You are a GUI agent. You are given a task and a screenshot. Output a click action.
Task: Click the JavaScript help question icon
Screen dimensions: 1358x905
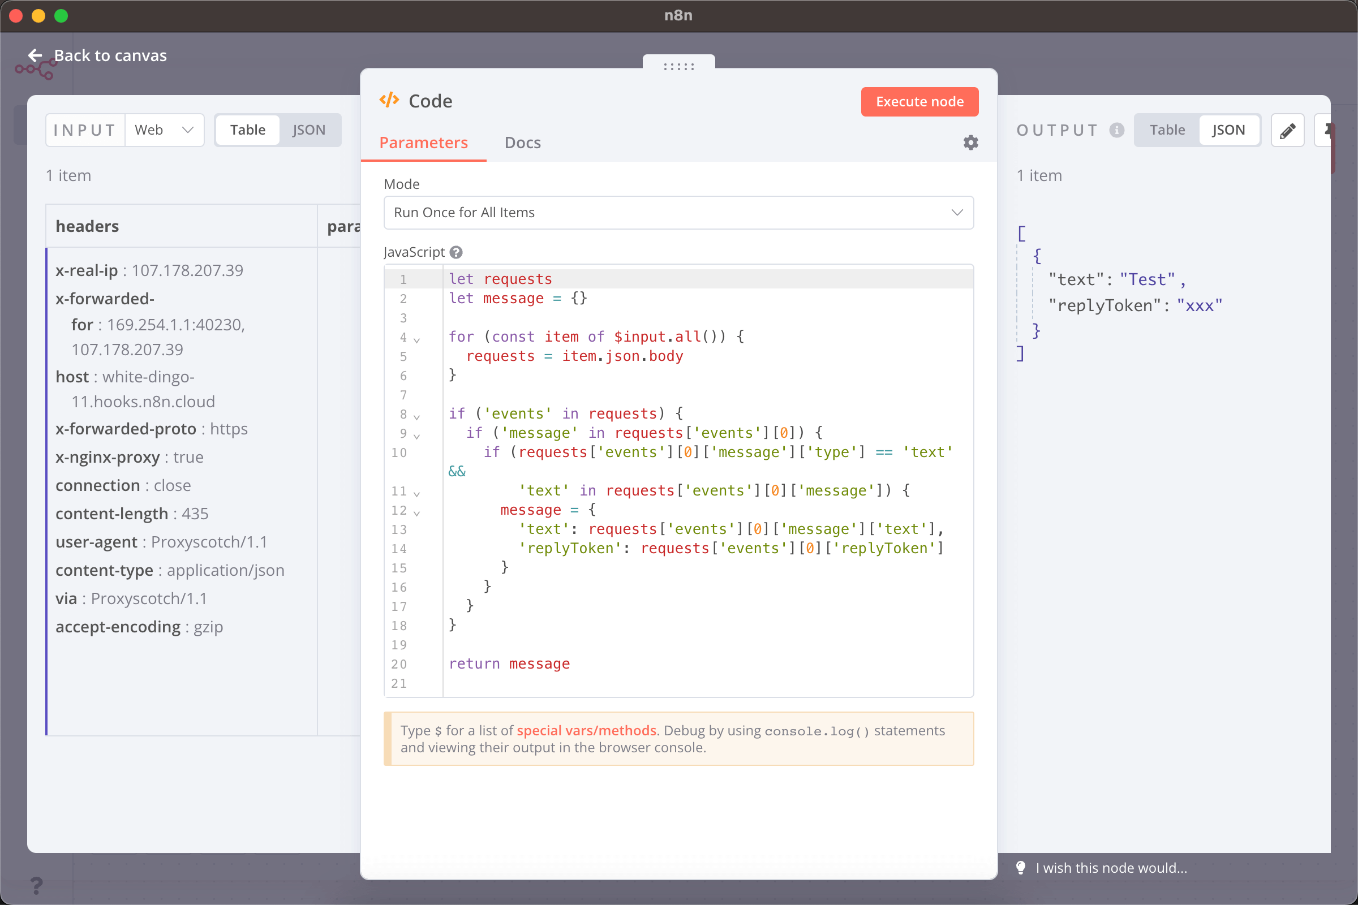click(456, 252)
